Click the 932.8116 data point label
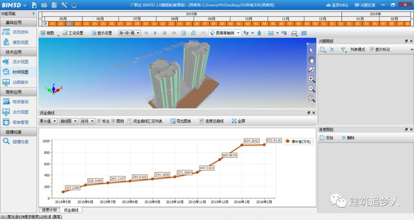This screenshot has height=220, width=414. point(274,140)
